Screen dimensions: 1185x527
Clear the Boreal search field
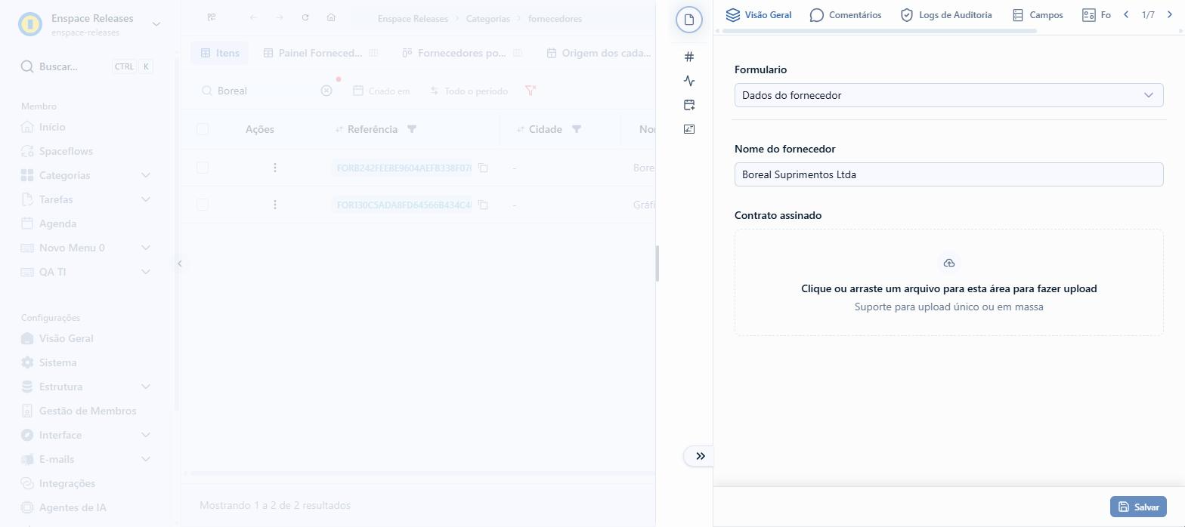pos(326,91)
